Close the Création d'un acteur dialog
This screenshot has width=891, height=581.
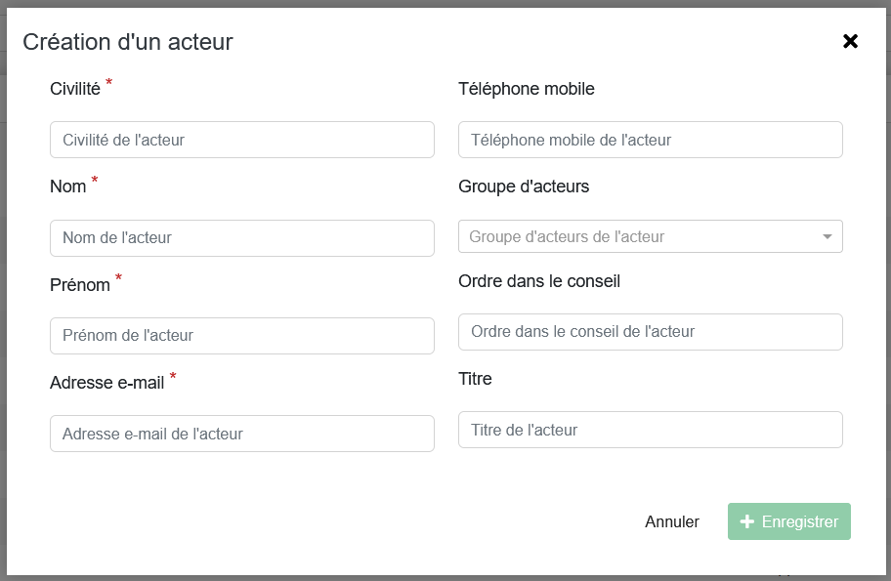click(x=850, y=41)
